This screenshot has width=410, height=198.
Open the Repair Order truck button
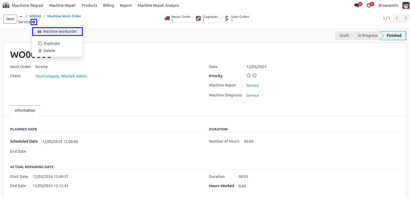click(177, 18)
